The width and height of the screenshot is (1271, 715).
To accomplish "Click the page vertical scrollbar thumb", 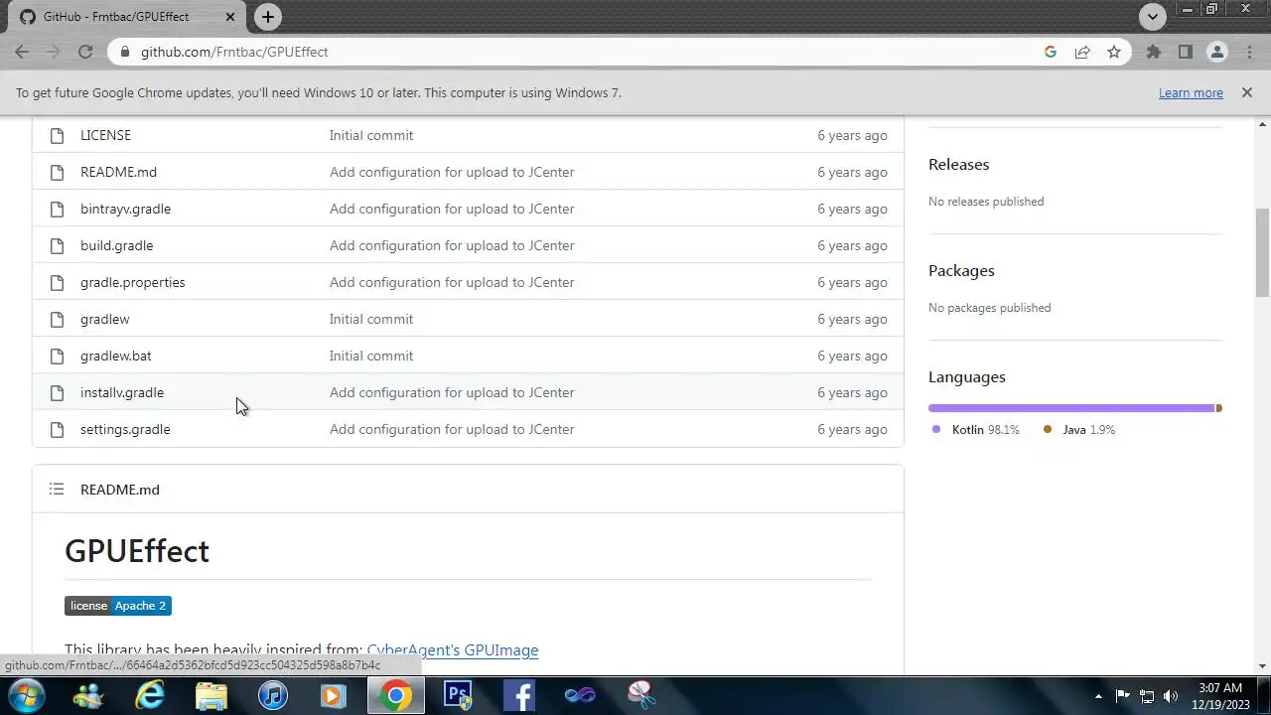I will click(x=1262, y=252).
